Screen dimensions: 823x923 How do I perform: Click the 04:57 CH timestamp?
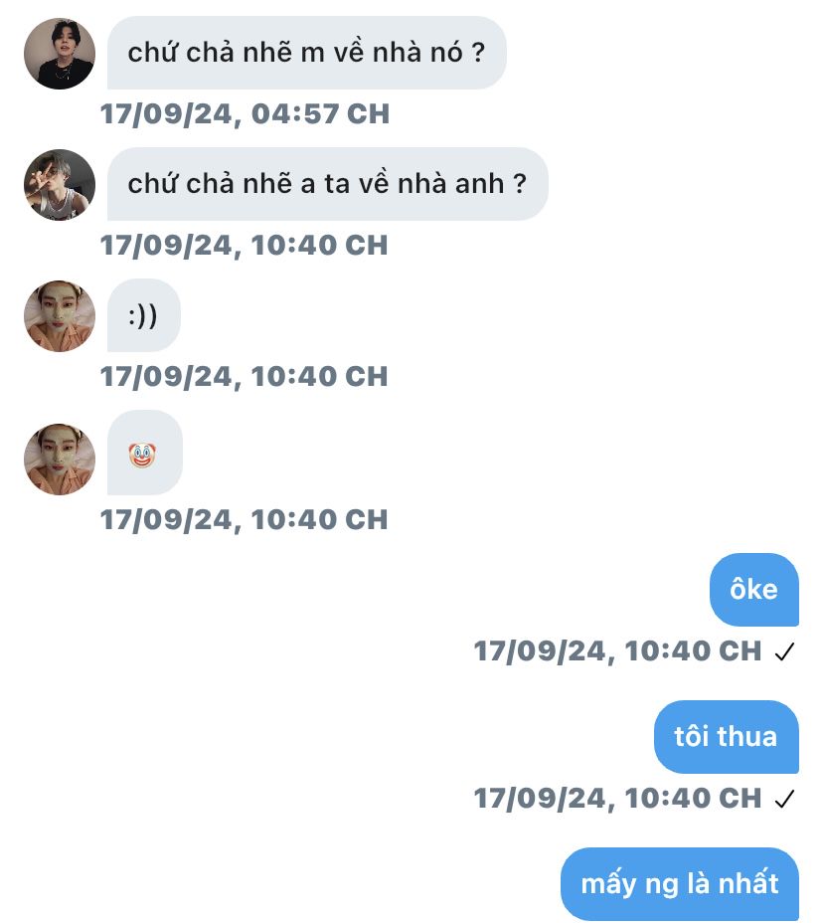[245, 114]
